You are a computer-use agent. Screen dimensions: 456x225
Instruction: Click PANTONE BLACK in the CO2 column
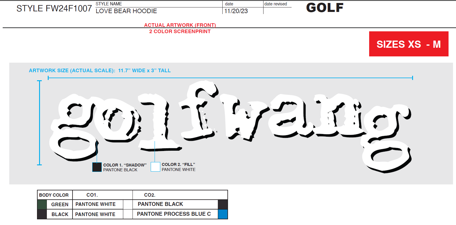pyautogui.click(x=160, y=204)
